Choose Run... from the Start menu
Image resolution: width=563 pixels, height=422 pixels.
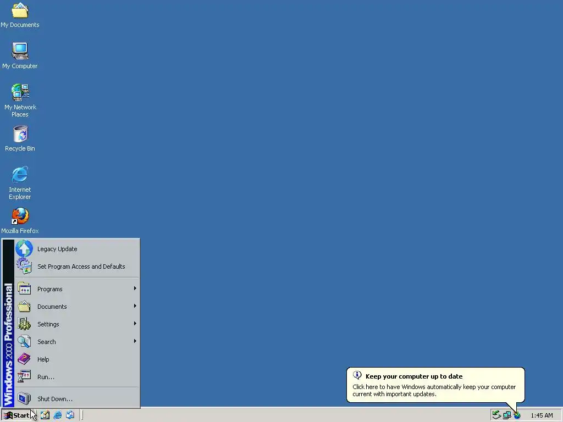point(77,377)
